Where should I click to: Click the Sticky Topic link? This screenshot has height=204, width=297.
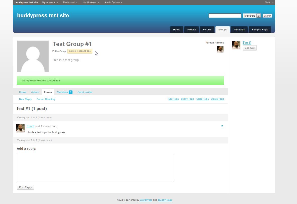point(188,99)
